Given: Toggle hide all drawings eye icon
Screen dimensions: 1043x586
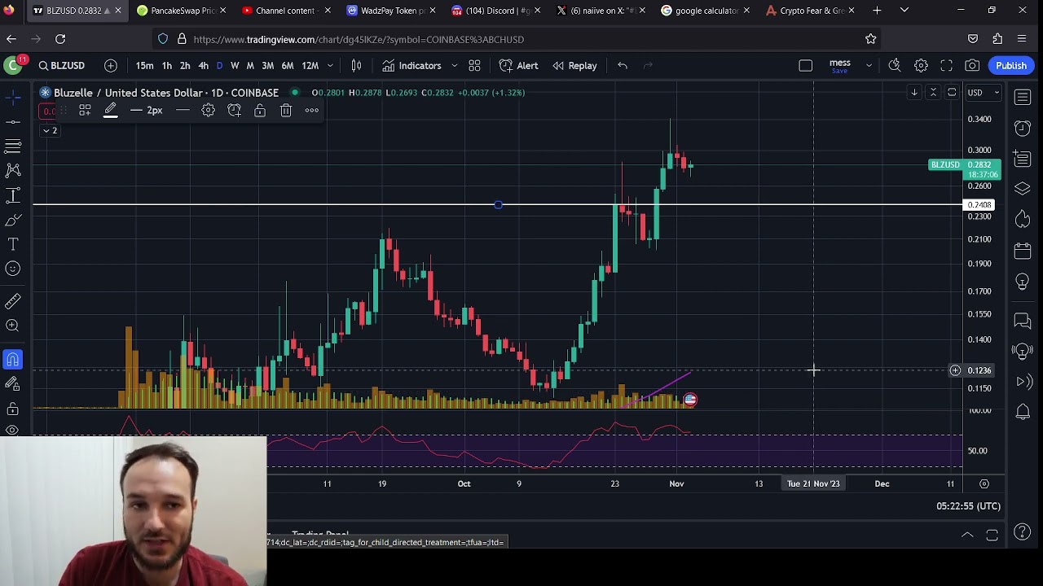Looking at the screenshot, I should (x=13, y=430).
